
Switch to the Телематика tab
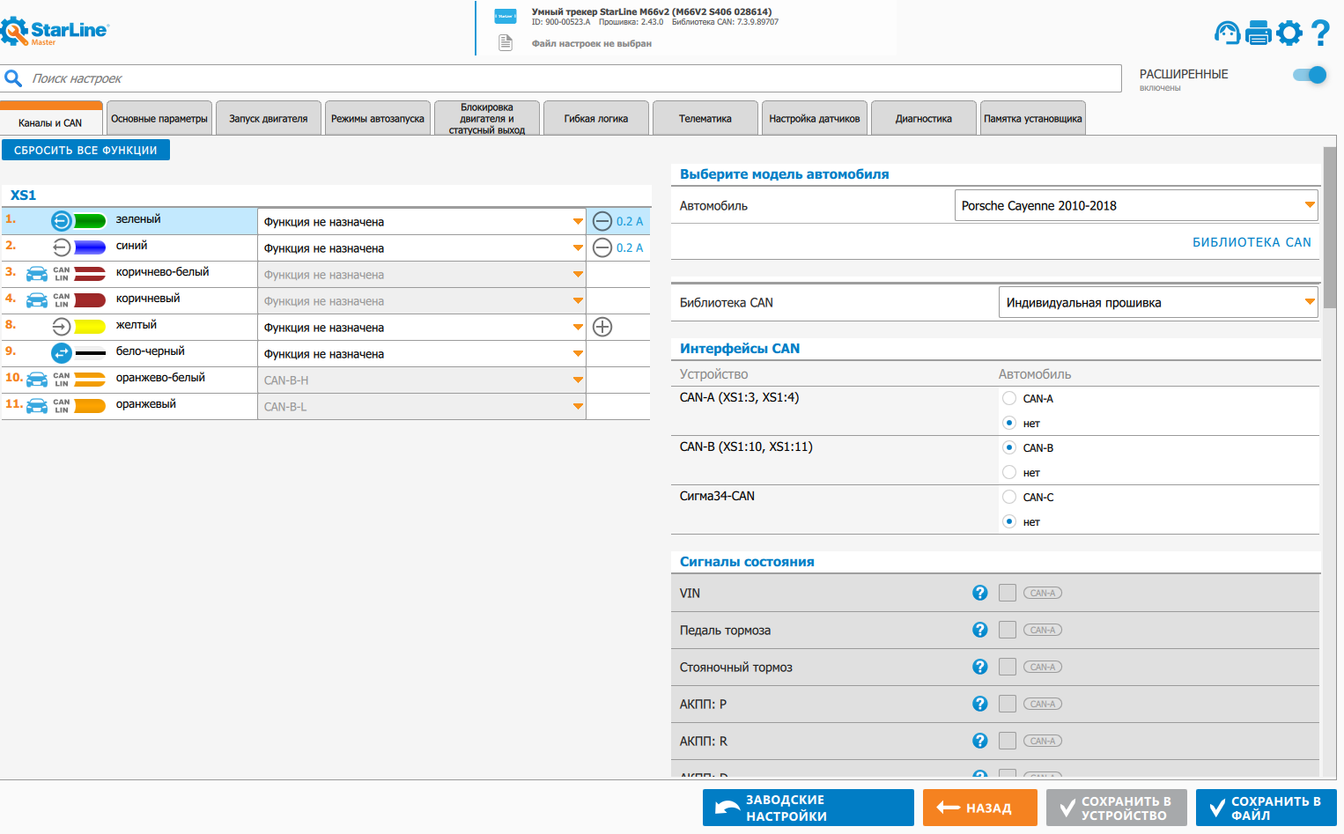pos(705,119)
